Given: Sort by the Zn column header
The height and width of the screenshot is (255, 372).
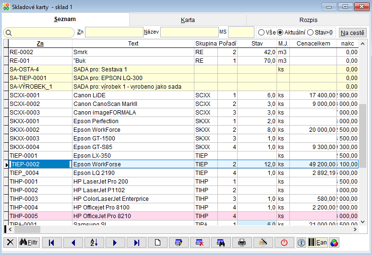Looking at the screenshot, I should (x=40, y=43).
